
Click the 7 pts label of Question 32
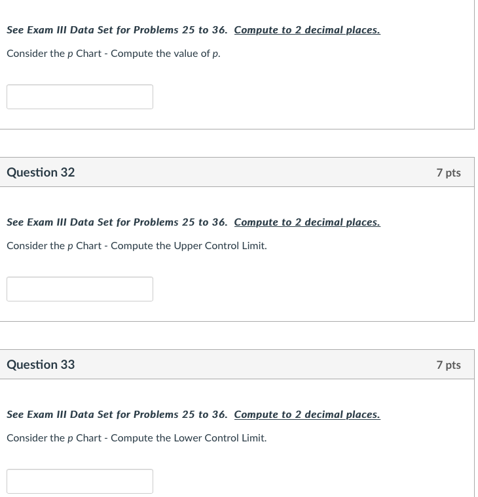449,173
